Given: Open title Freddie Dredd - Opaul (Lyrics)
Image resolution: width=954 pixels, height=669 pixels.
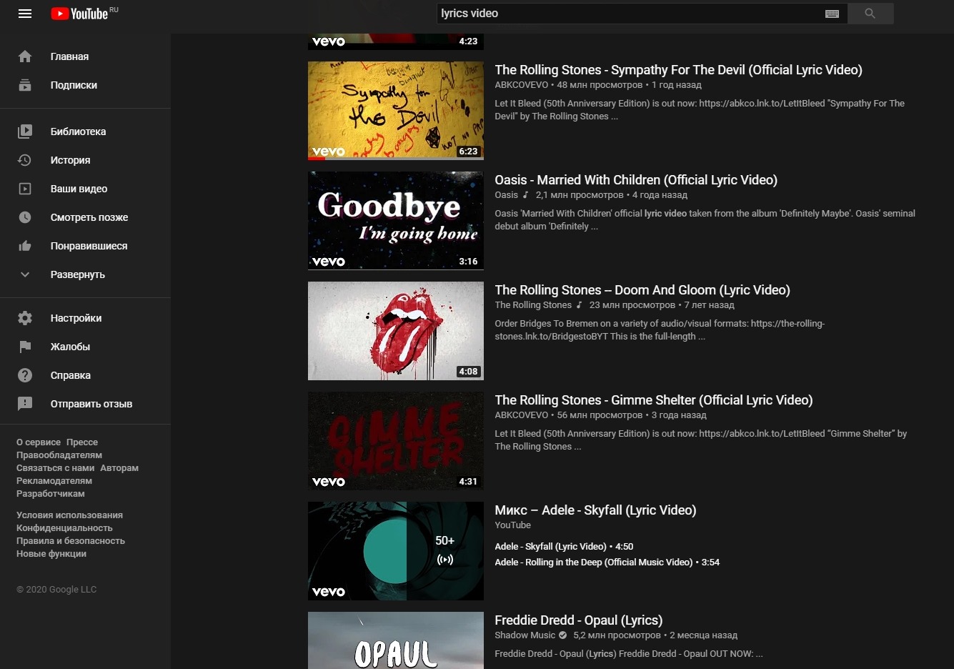Looking at the screenshot, I should (579, 620).
